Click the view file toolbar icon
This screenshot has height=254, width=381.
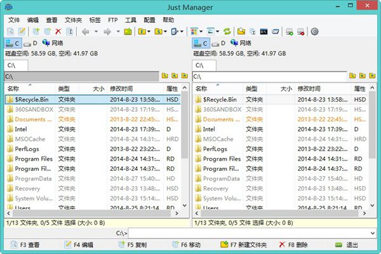[10, 31]
